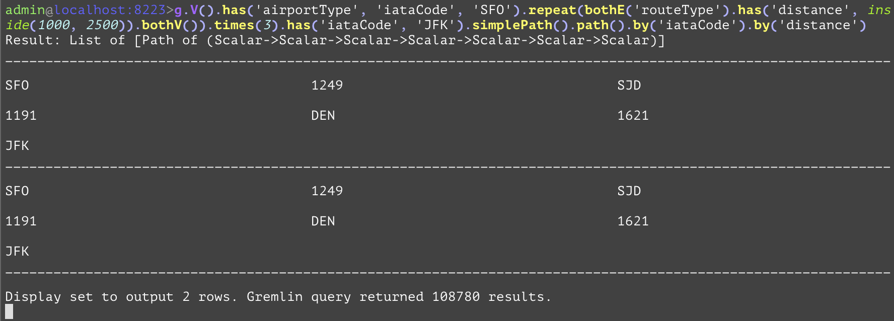Click the times(3) step in the query
Image resolution: width=894 pixels, height=321 pixels.
tap(243, 25)
